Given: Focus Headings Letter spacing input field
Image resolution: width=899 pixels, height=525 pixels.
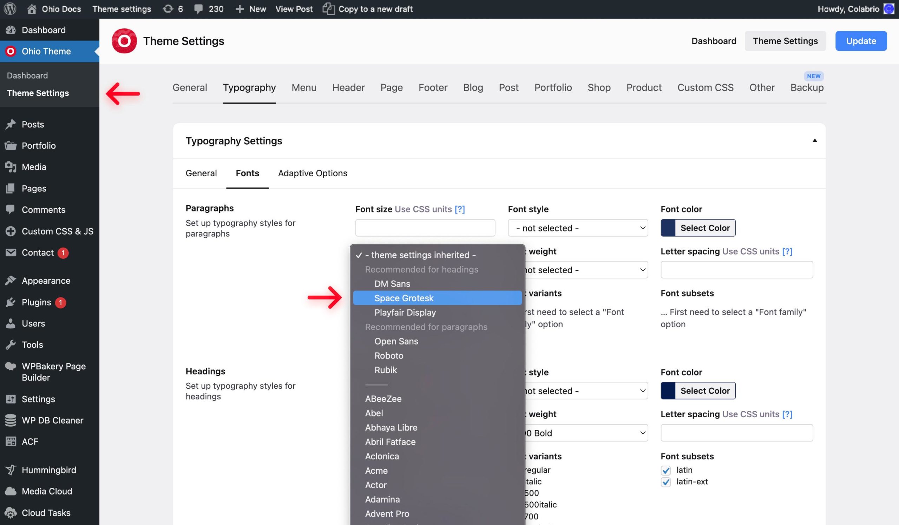Looking at the screenshot, I should point(737,433).
